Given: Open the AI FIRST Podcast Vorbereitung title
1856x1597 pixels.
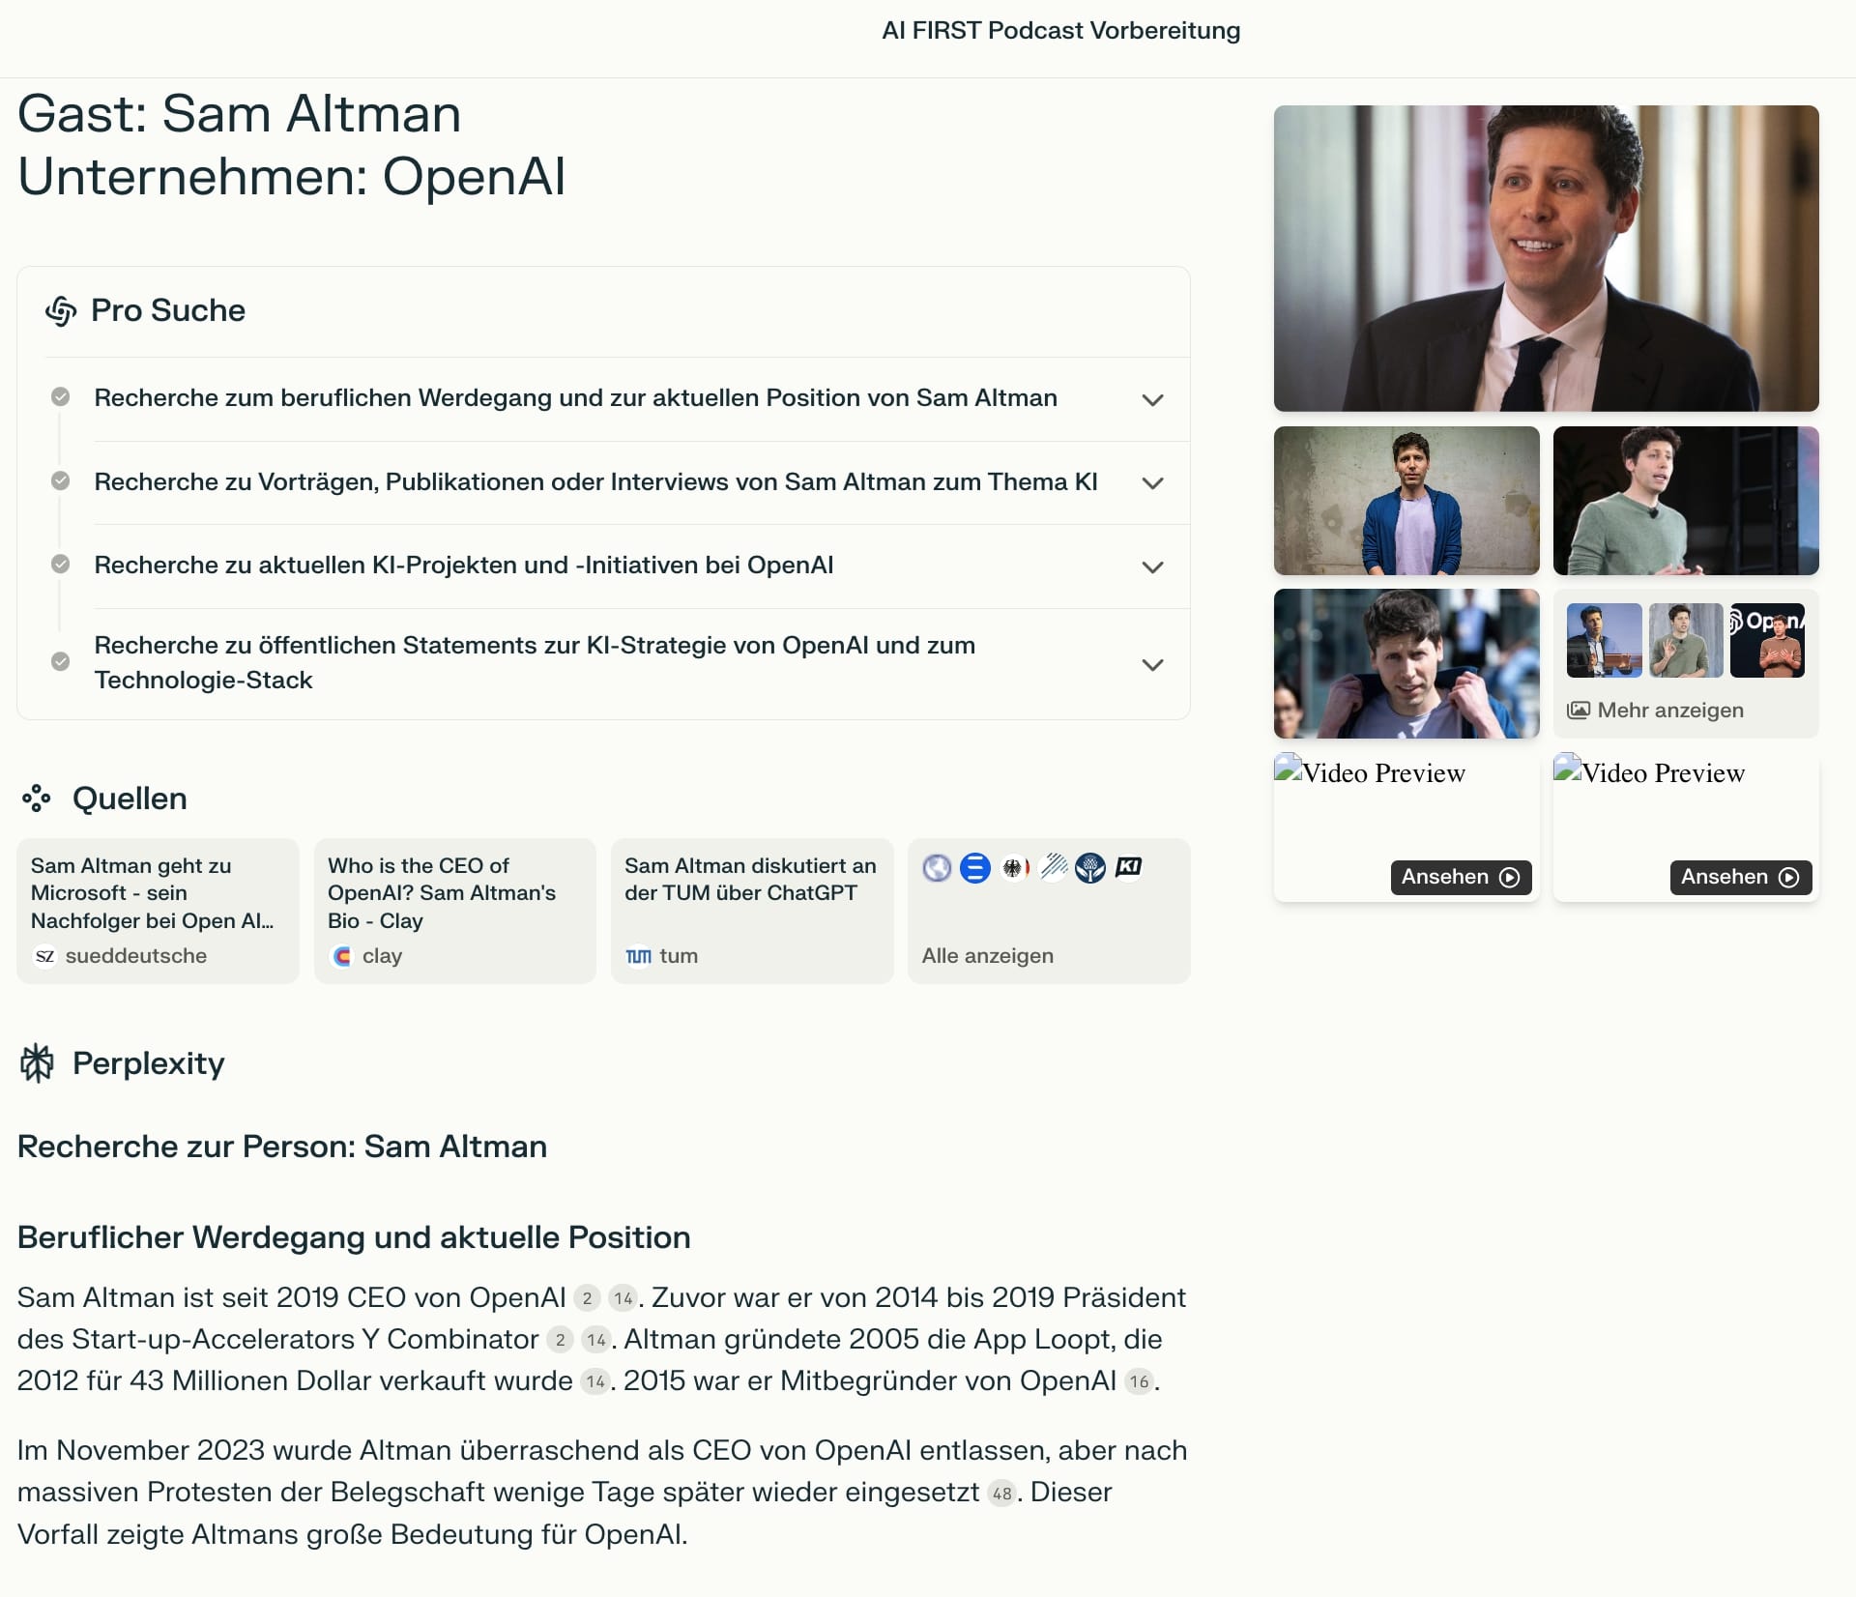Looking at the screenshot, I should pyautogui.click(x=1060, y=31).
